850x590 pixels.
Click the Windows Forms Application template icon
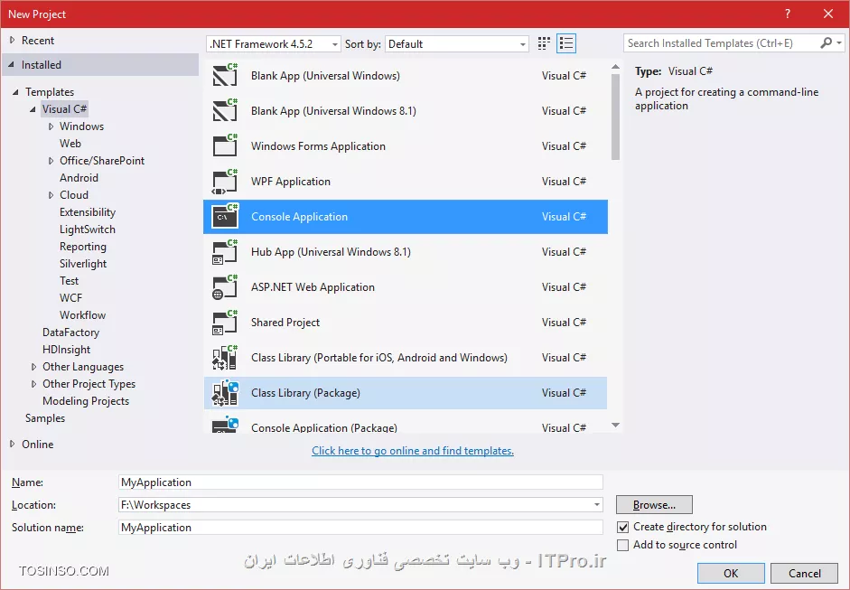[x=224, y=146]
